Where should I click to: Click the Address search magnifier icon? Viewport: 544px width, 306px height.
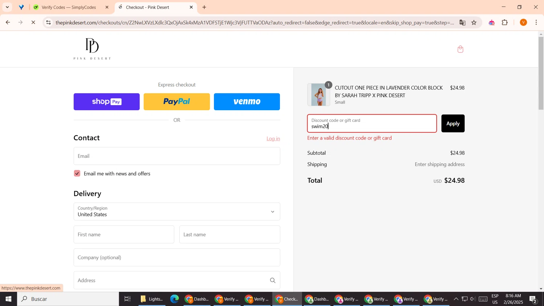[273, 280]
